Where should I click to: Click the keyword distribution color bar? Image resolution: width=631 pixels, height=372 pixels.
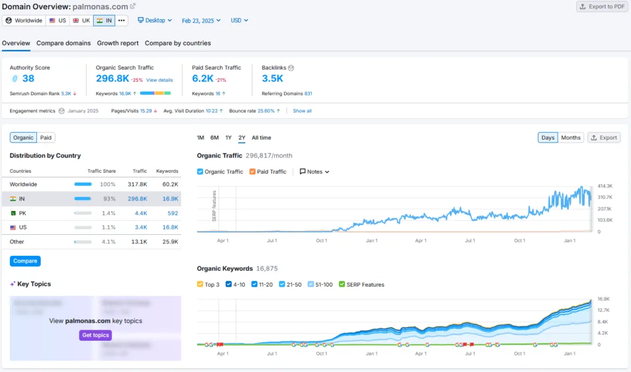coord(155,93)
